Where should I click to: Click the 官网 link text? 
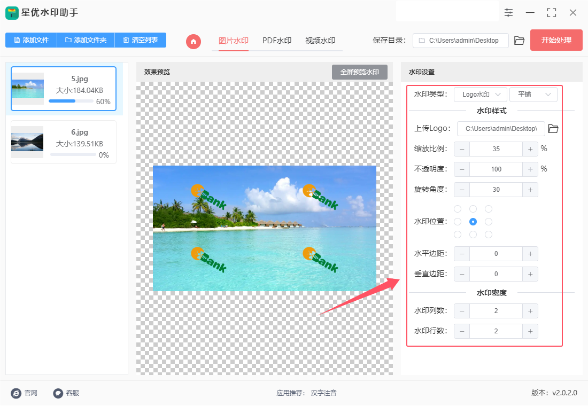tap(31, 393)
